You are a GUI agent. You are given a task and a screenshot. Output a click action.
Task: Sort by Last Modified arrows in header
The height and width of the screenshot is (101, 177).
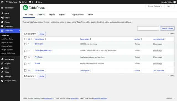point(165,39)
